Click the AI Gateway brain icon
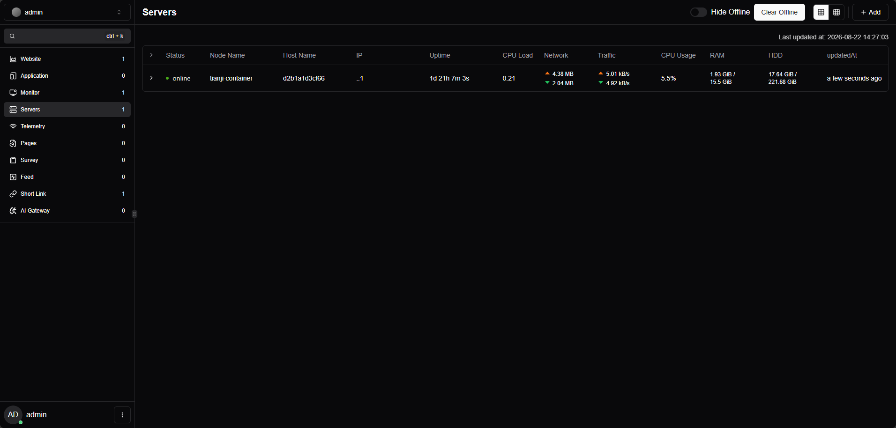Viewport: 896px width, 428px height. (x=13, y=211)
